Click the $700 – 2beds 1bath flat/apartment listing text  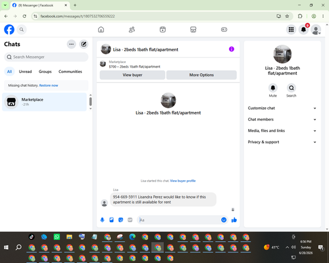coord(134,66)
